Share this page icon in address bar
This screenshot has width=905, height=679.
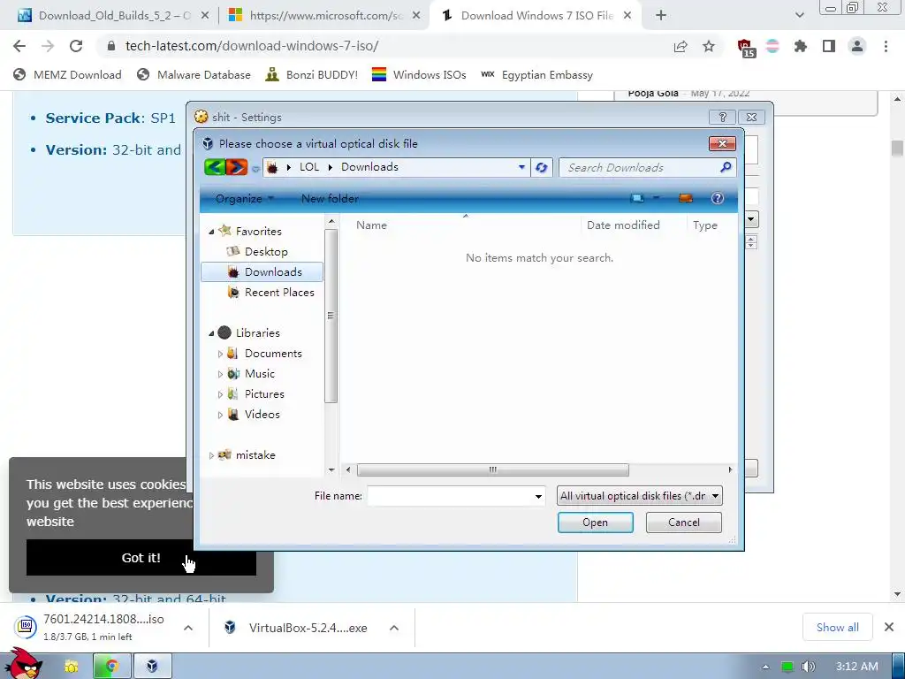681,46
